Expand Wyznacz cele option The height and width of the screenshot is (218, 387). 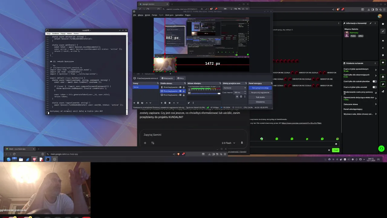[x=376, y=114]
